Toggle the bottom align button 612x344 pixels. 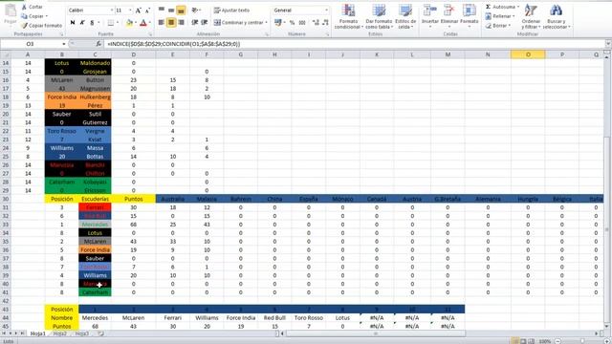[181, 11]
